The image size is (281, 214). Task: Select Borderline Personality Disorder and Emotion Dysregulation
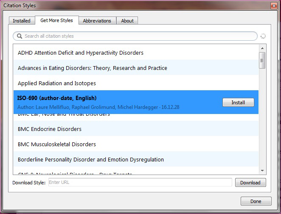click(x=91, y=160)
